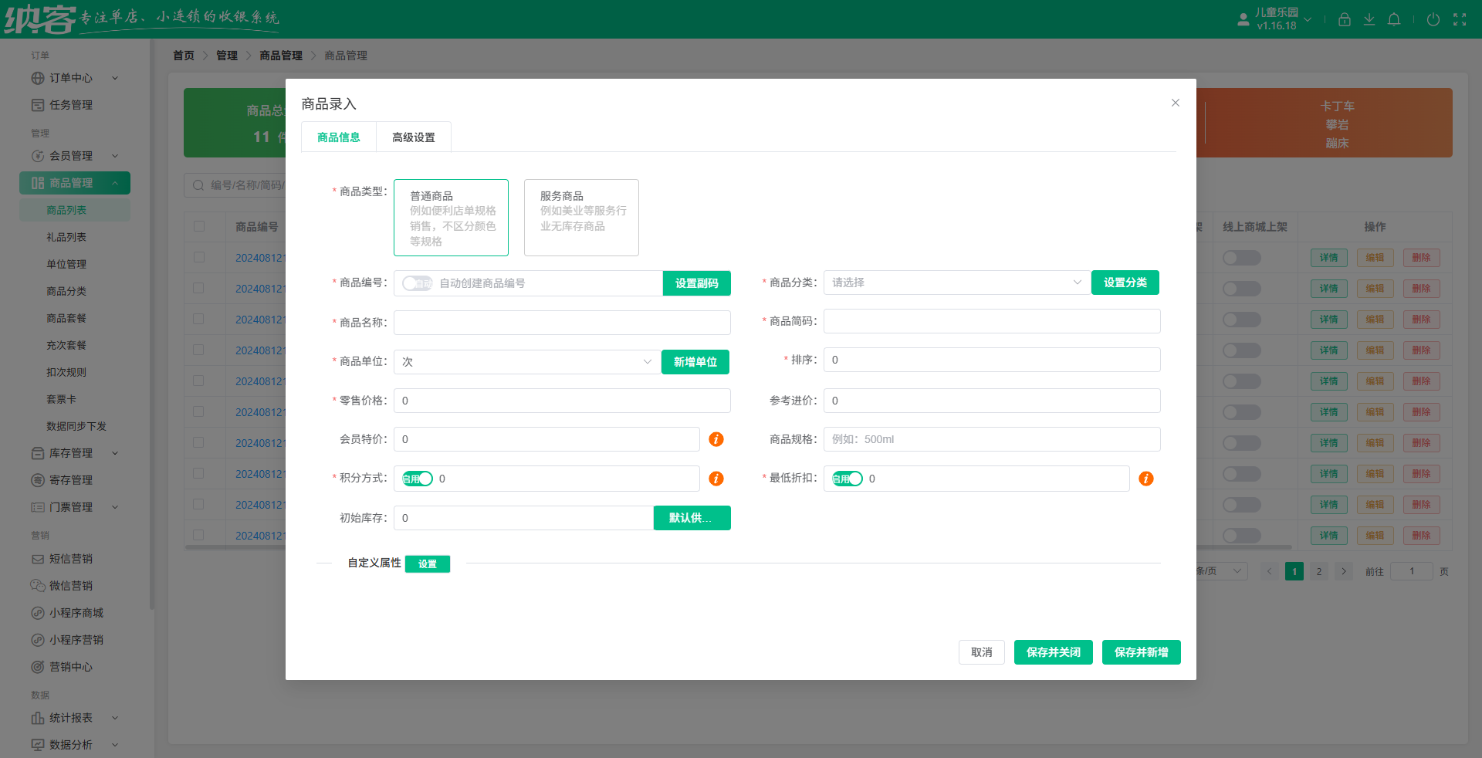Click the 保存并关闭 button

tap(1053, 652)
